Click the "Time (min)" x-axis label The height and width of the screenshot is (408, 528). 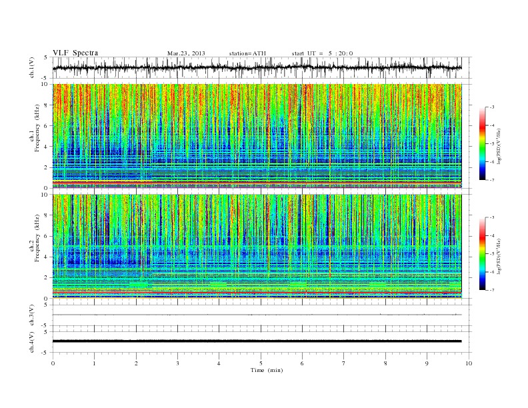(267, 370)
